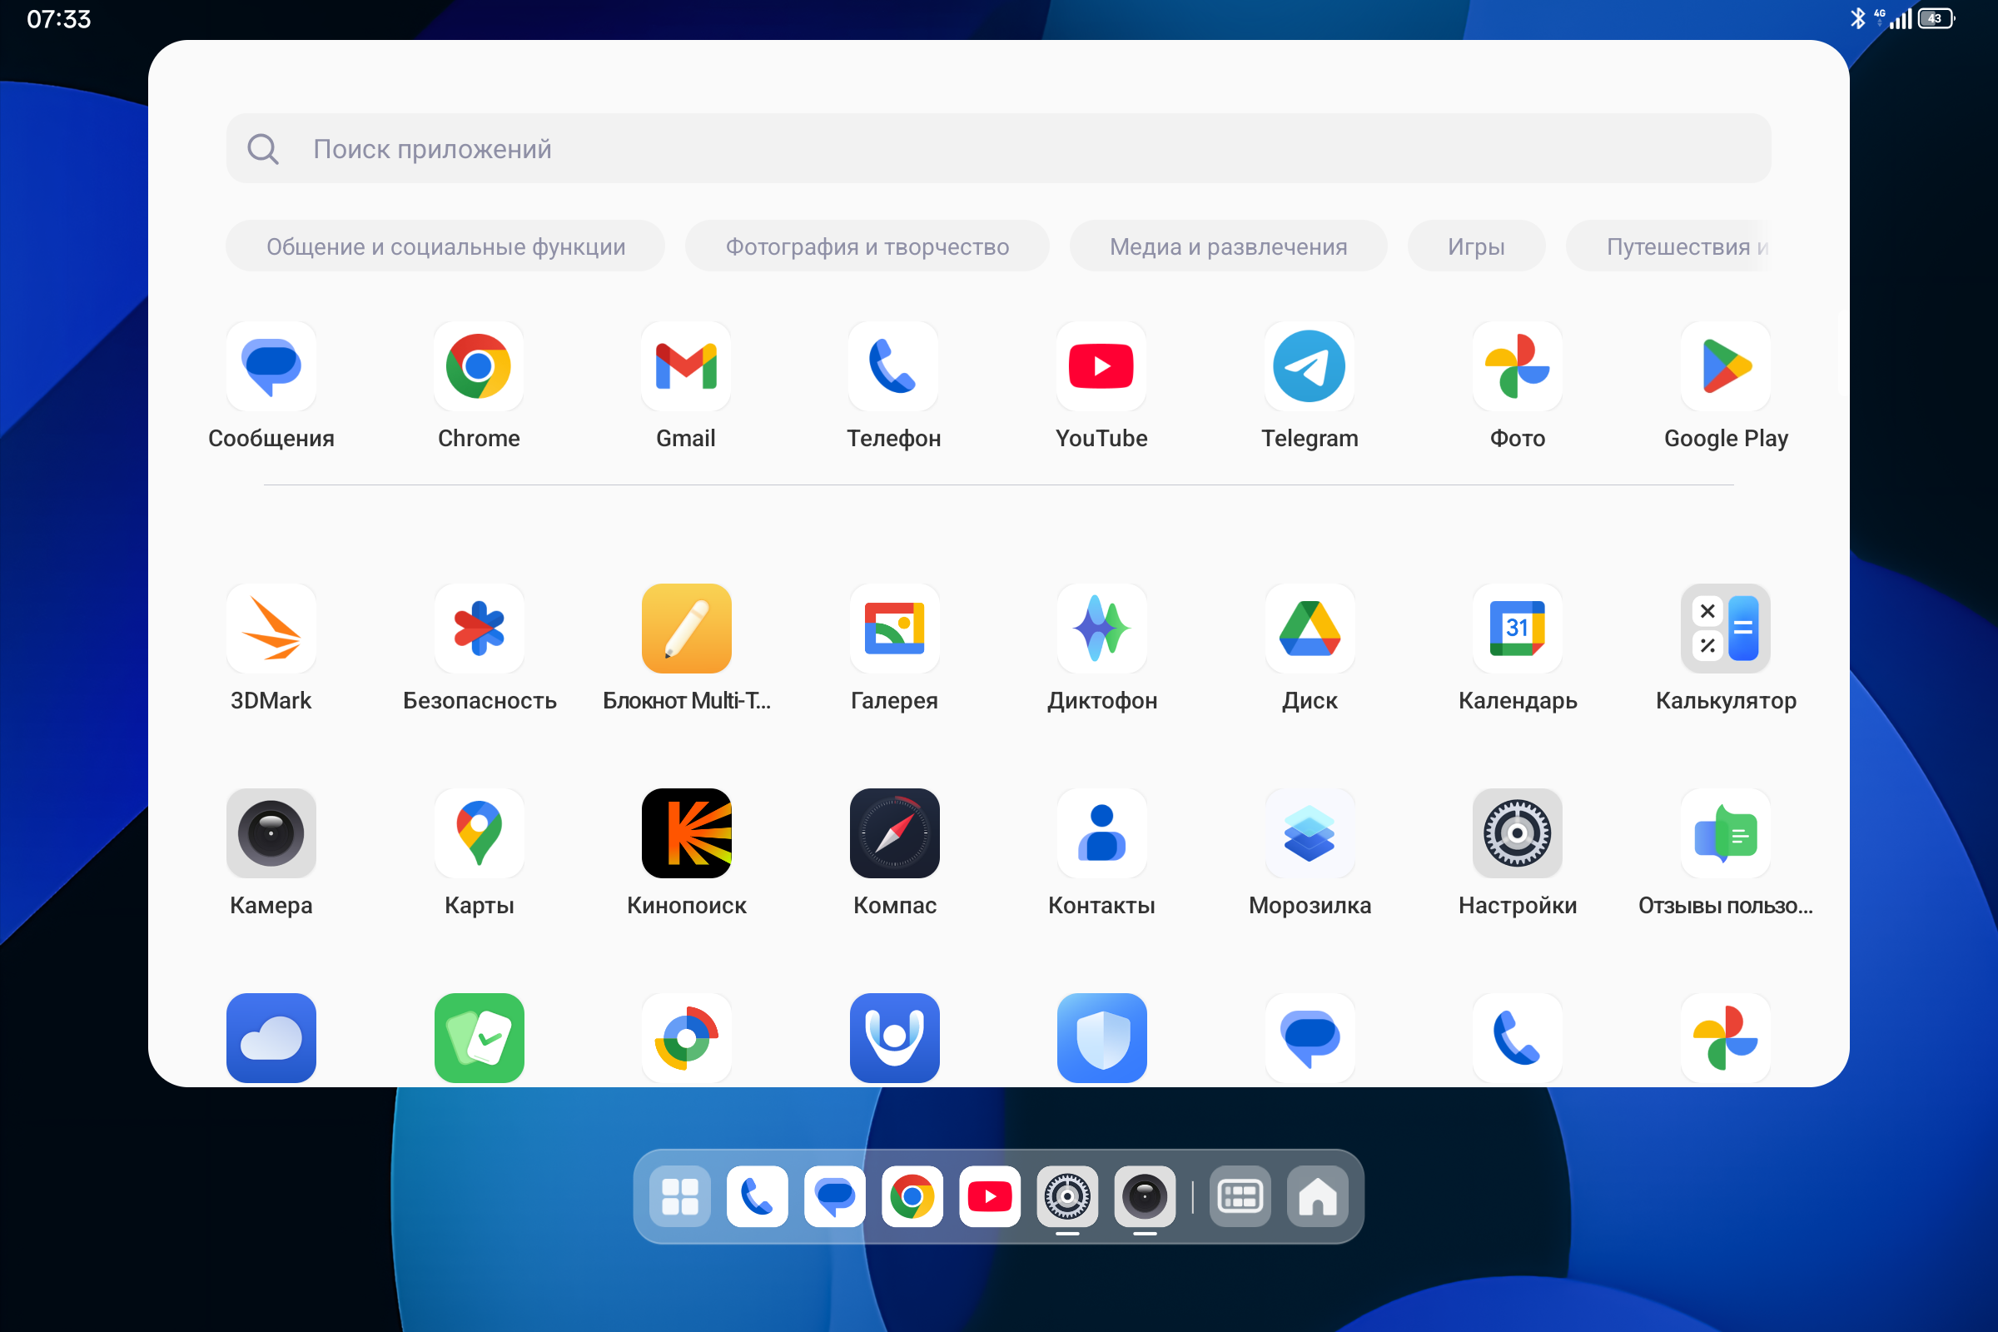Launch the Диктофон recorder app
This screenshot has width=1998, height=1332.
point(1101,629)
